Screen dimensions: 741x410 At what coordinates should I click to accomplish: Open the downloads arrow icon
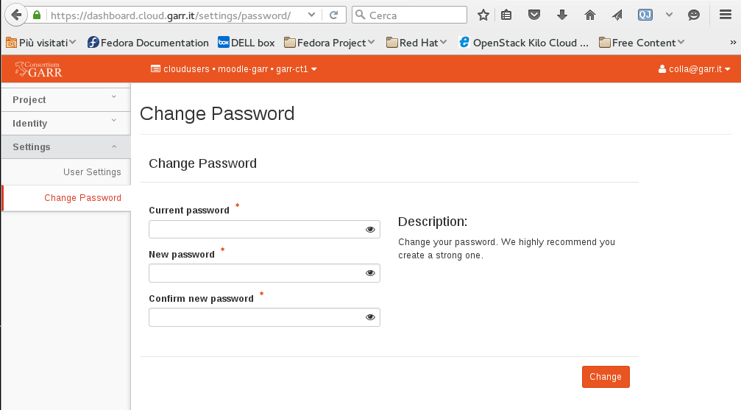[562, 15]
